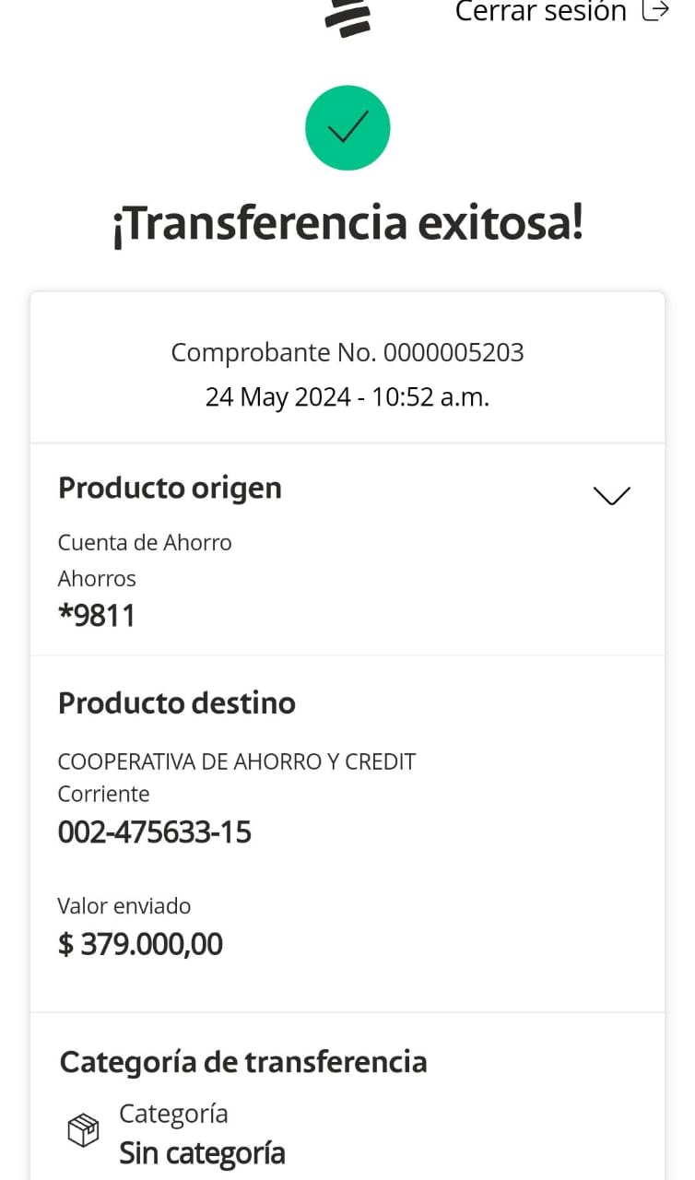
Task: Click the Producto destino heading
Action: 176,702
